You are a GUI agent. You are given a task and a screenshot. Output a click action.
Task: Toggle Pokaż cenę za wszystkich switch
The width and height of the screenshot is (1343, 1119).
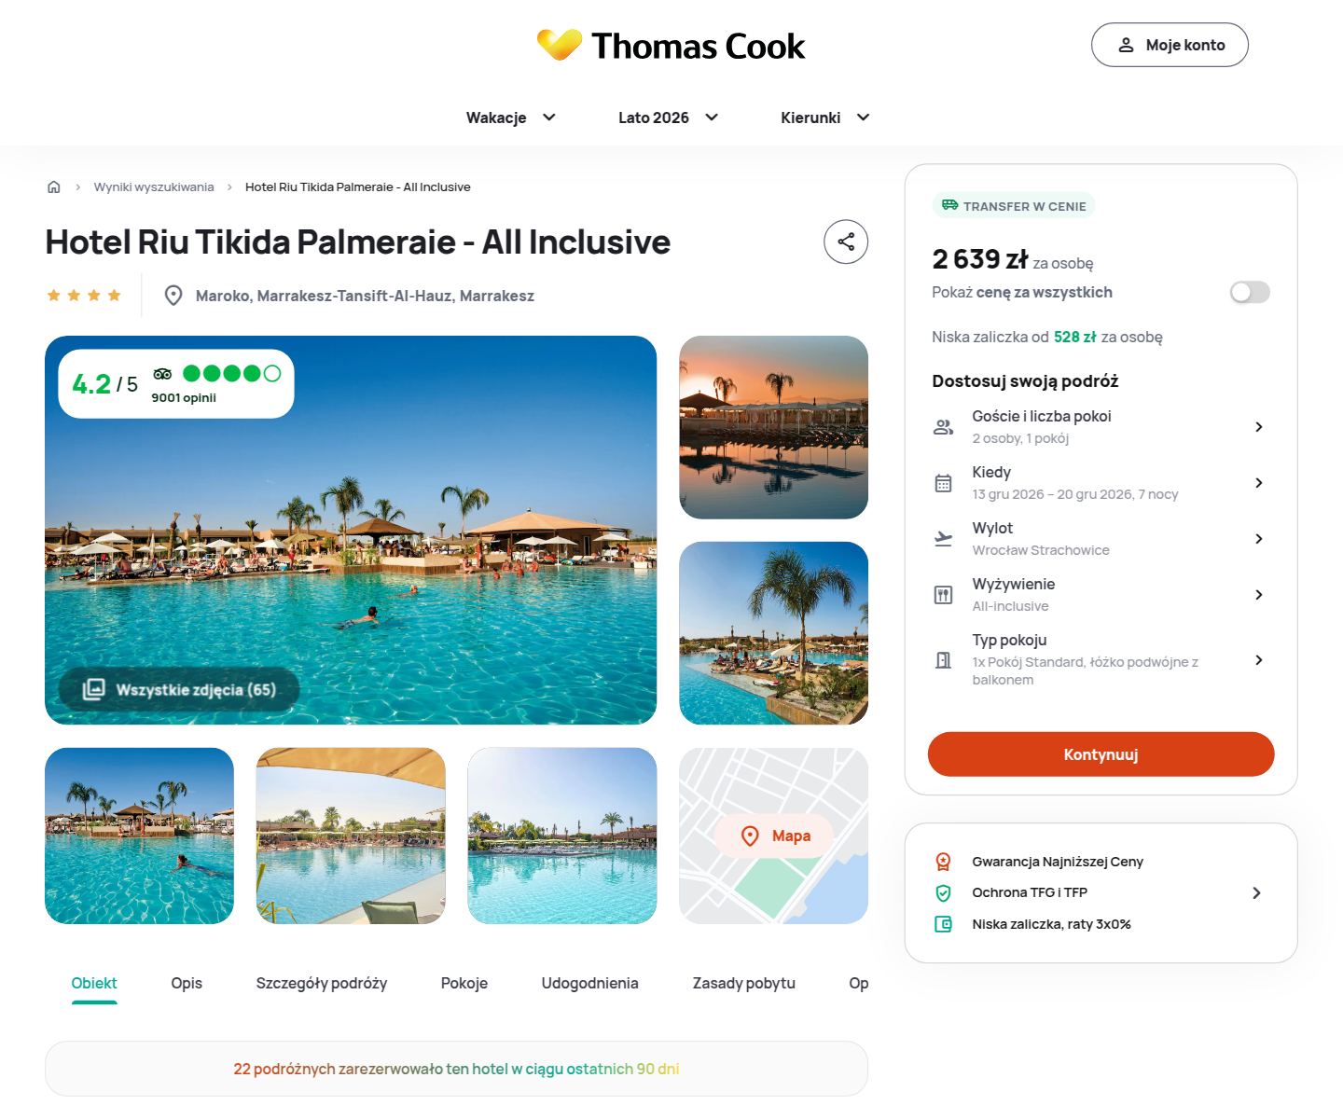point(1250,293)
